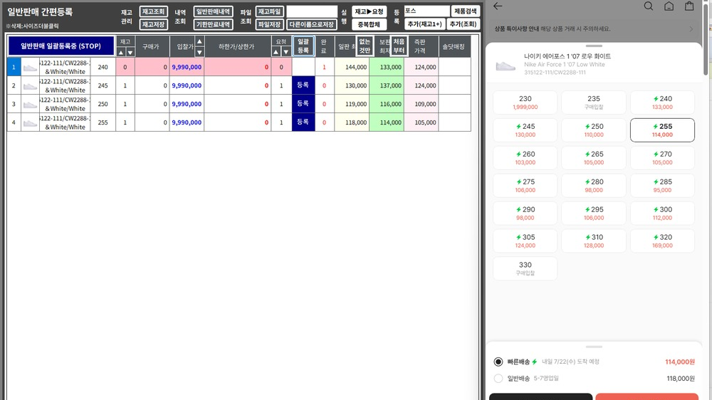712x400 pixels.
Task: Stop 일반판매 일괄등록중 (STOP)
Action: pos(61,46)
